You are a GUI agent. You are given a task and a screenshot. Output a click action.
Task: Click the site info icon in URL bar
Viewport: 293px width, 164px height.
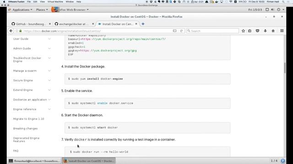(x=17, y=31)
